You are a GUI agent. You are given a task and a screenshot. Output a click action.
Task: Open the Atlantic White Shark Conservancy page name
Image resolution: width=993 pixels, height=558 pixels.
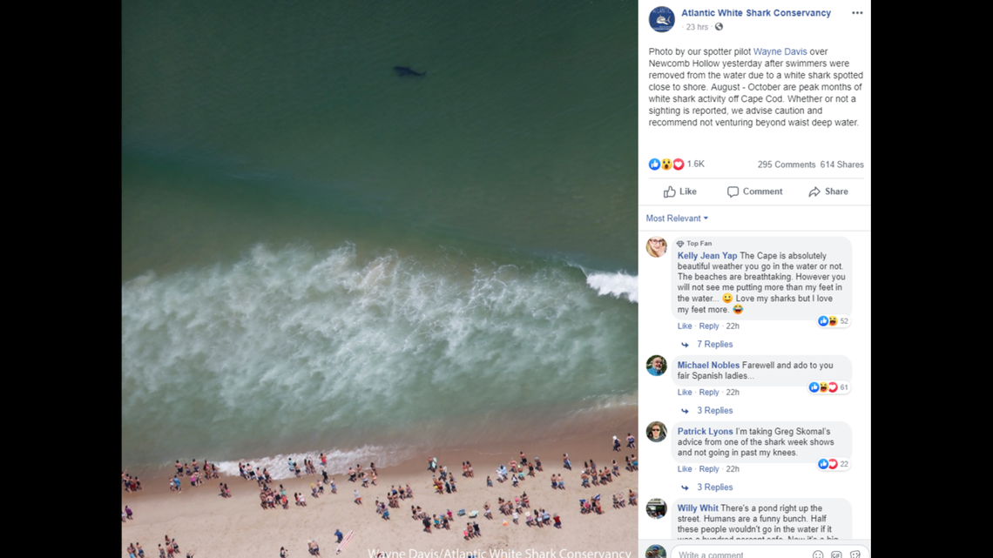pos(756,13)
